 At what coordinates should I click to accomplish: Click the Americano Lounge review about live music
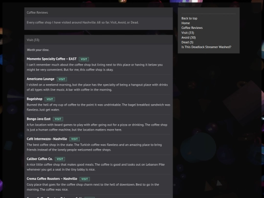97,87
